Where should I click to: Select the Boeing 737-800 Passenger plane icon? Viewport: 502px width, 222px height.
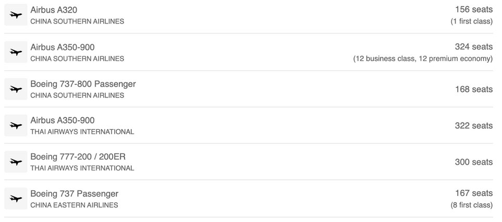pyautogui.click(x=16, y=89)
